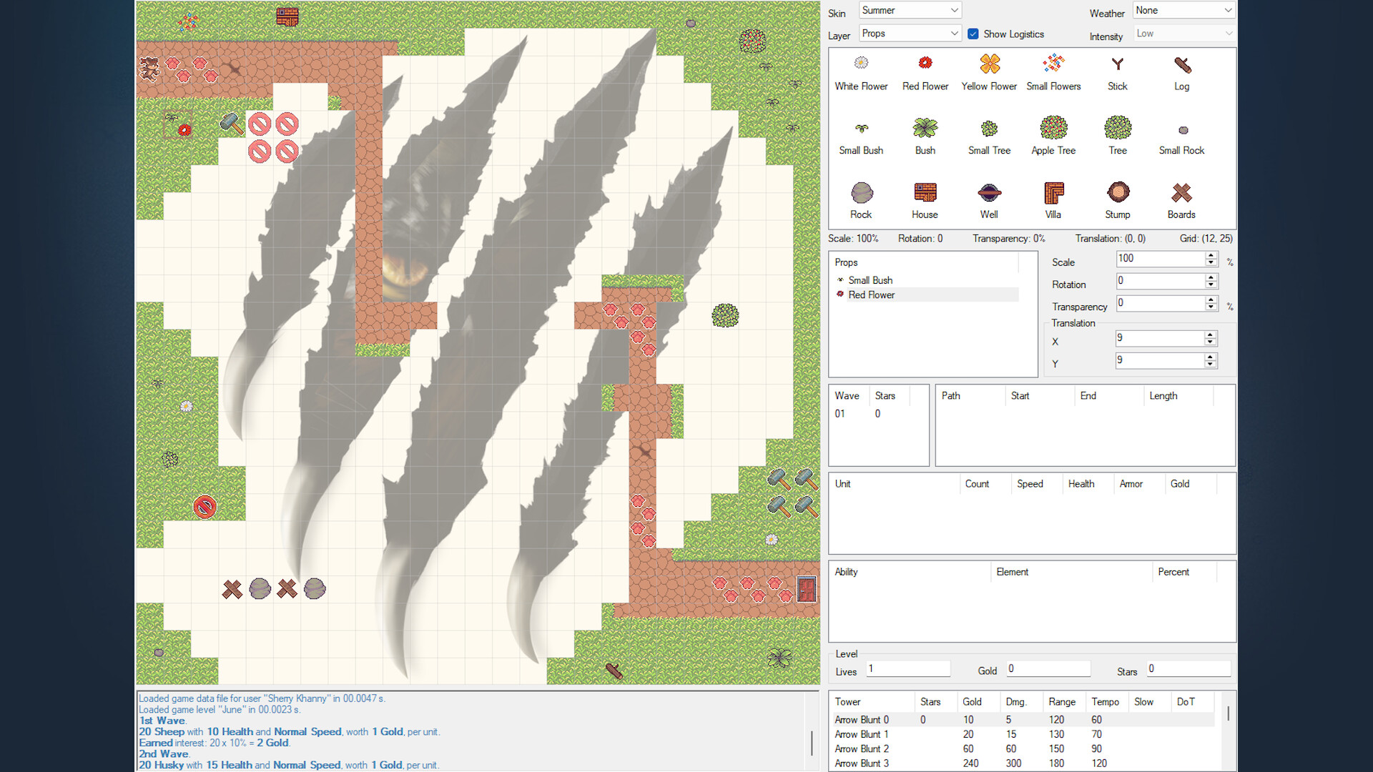This screenshot has width=1373, height=772.
Task: Toggle the Show Logistics checkbox
Action: 973,34
